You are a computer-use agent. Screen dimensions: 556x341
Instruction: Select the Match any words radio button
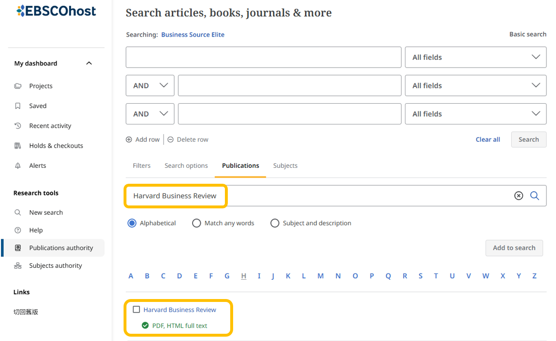tap(196, 223)
